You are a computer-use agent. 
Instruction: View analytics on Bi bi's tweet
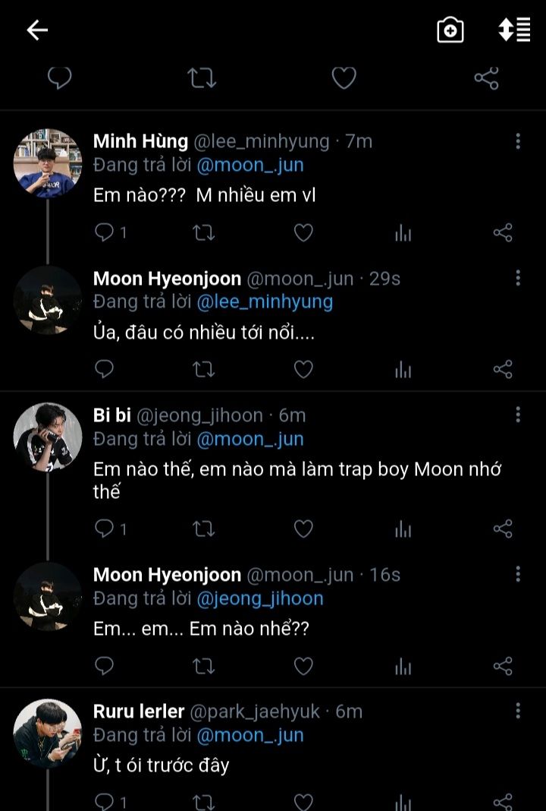coord(403,529)
